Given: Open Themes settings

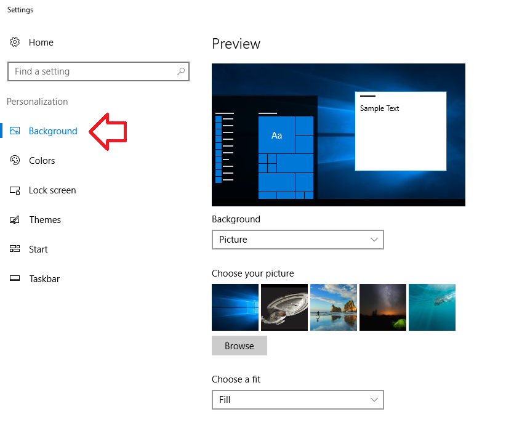Looking at the screenshot, I should point(45,220).
